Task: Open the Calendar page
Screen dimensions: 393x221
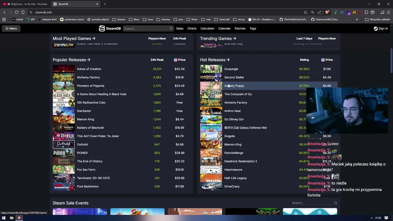Action: click(x=224, y=28)
